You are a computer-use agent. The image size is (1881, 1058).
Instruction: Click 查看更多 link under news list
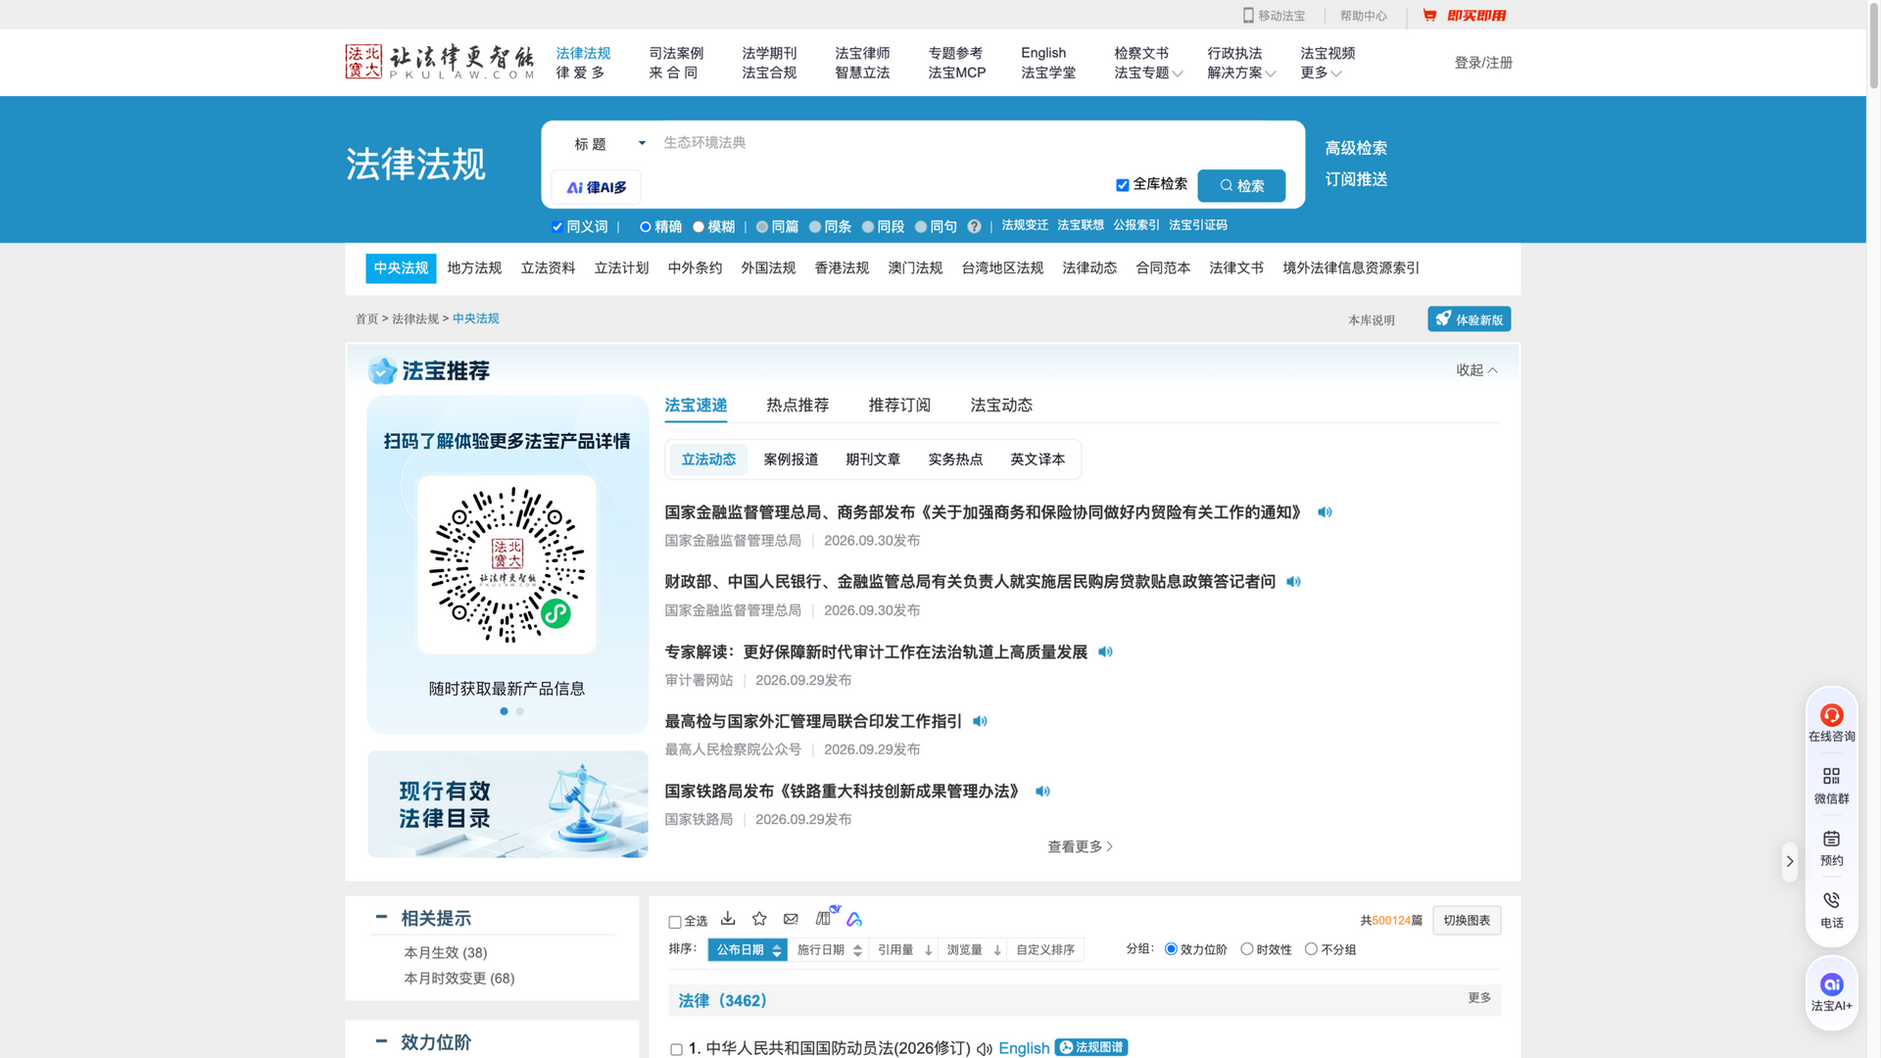point(1080,847)
